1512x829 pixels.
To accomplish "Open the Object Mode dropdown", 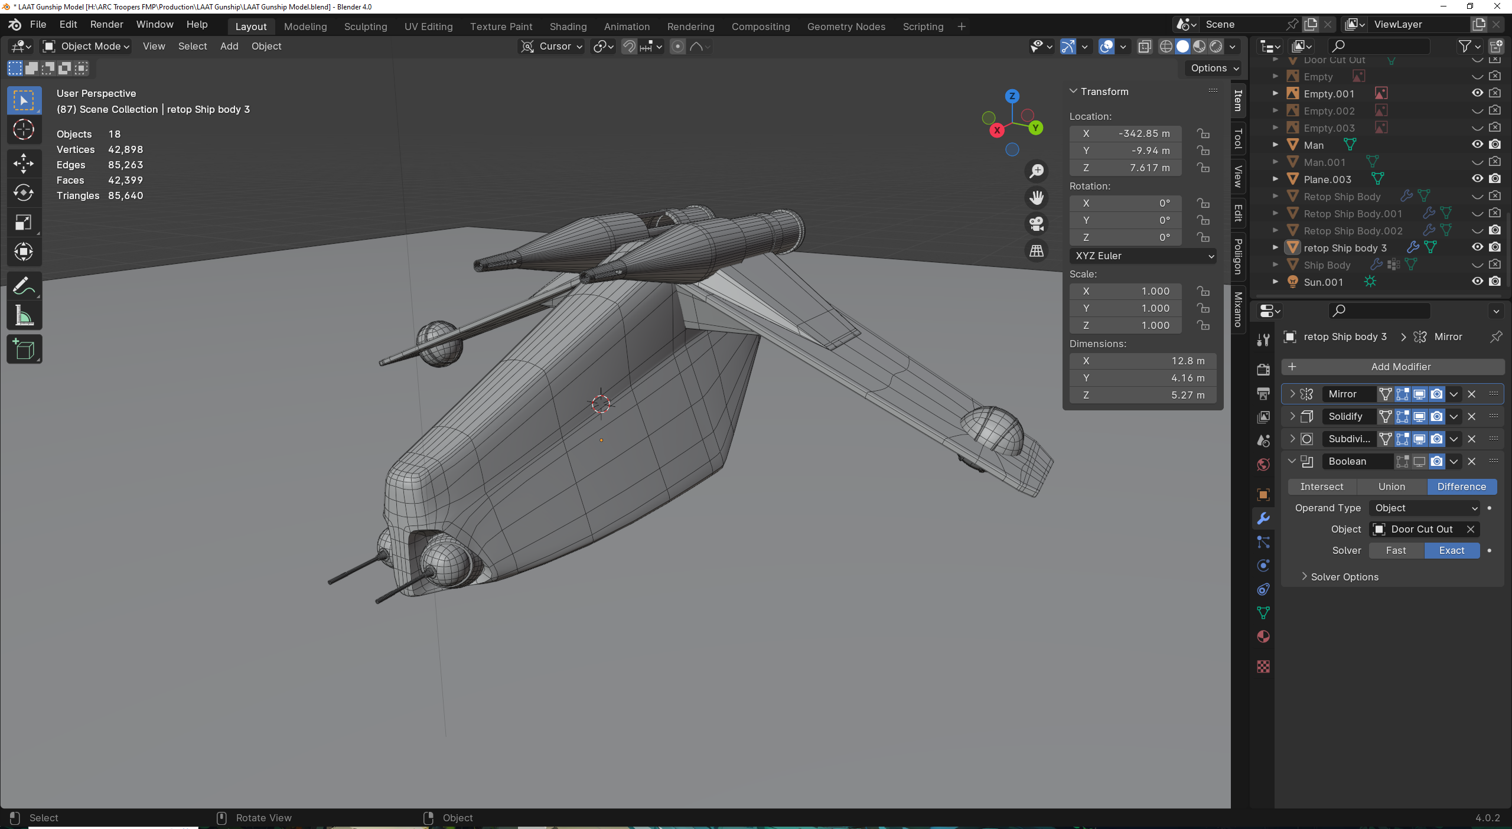I will tap(86, 47).
